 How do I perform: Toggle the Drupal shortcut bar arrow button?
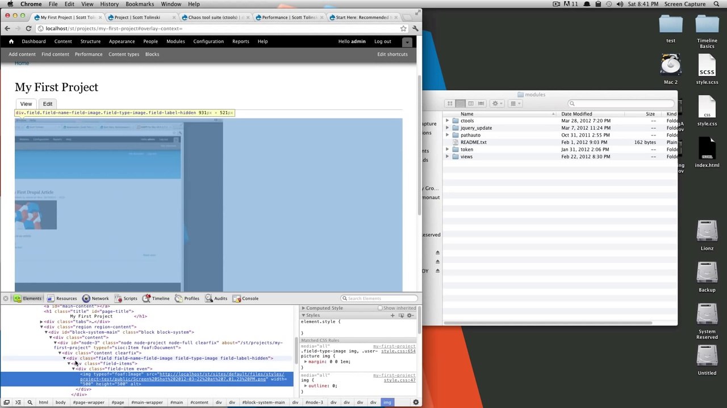(407, 42)
